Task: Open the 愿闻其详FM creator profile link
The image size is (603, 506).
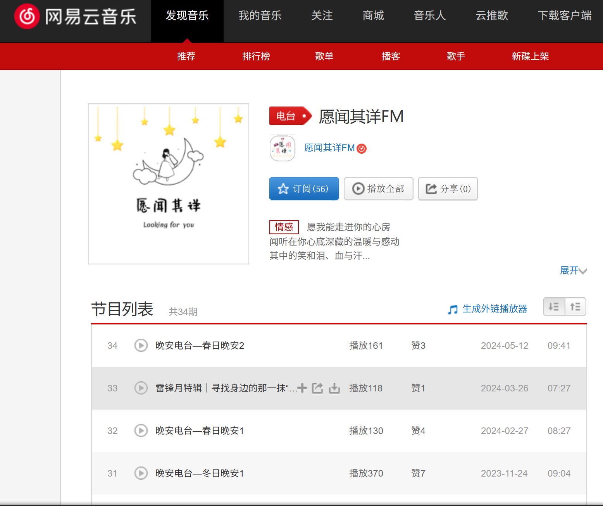Action: (329, 148)
